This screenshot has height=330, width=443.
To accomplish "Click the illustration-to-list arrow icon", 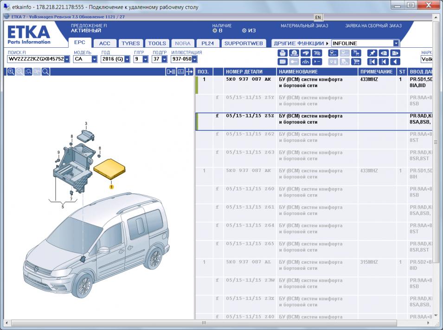I will (171, 72).
